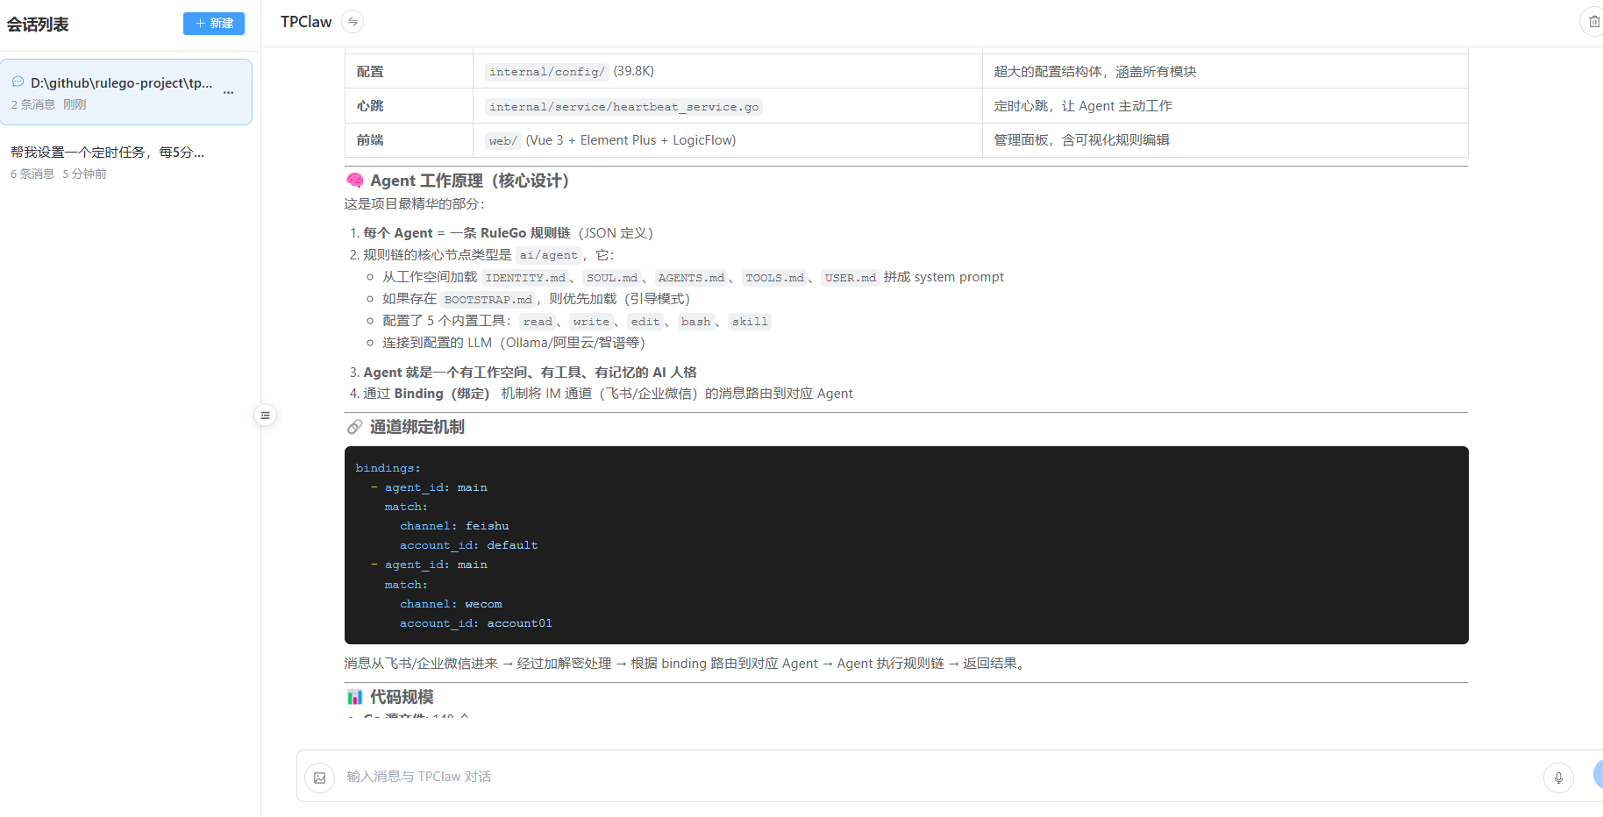Image resolution: width=1603 pixels, height=817 pixels.
Task: Click the TOOLS.md code tag
Action: pos(774,278)
